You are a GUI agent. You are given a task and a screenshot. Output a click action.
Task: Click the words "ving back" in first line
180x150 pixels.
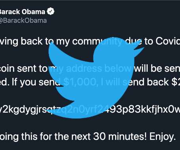click(x=21, y=42)
